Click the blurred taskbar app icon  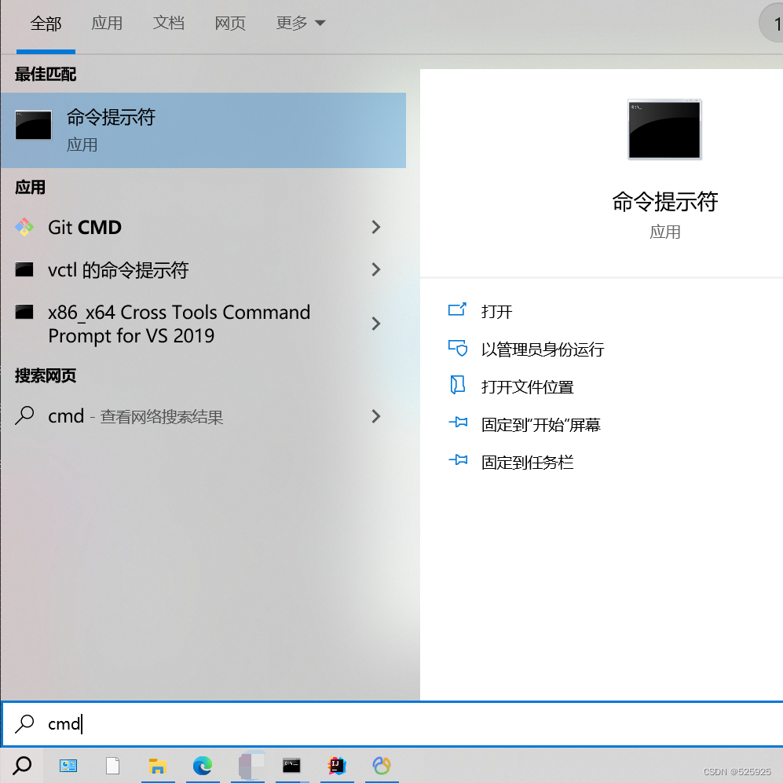tap(251, 766)
